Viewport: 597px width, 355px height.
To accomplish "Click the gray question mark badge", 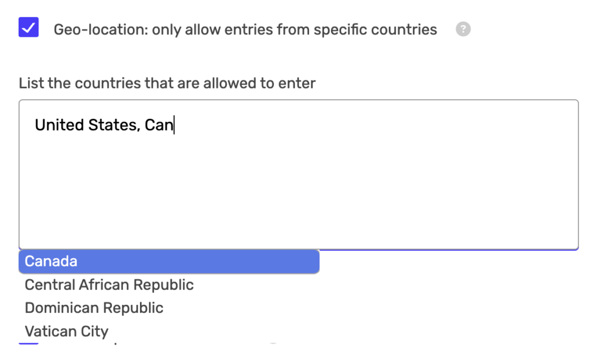I will [x=463, y=29].
